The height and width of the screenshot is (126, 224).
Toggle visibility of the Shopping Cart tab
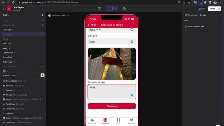click(x=43, y=25)
